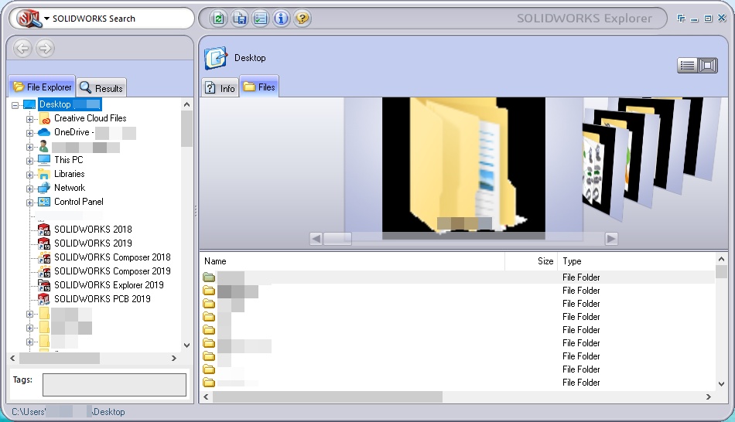Expand the Libraries node
Screen dimensions: 735x422
pos(29,175)
